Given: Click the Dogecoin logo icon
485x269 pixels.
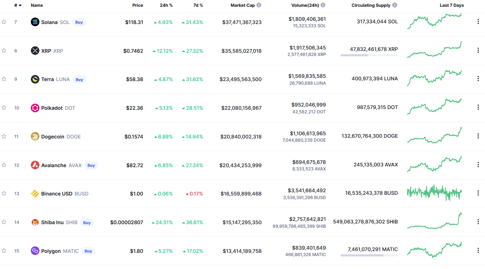Looking at the screenshot, I should [35, 136].
